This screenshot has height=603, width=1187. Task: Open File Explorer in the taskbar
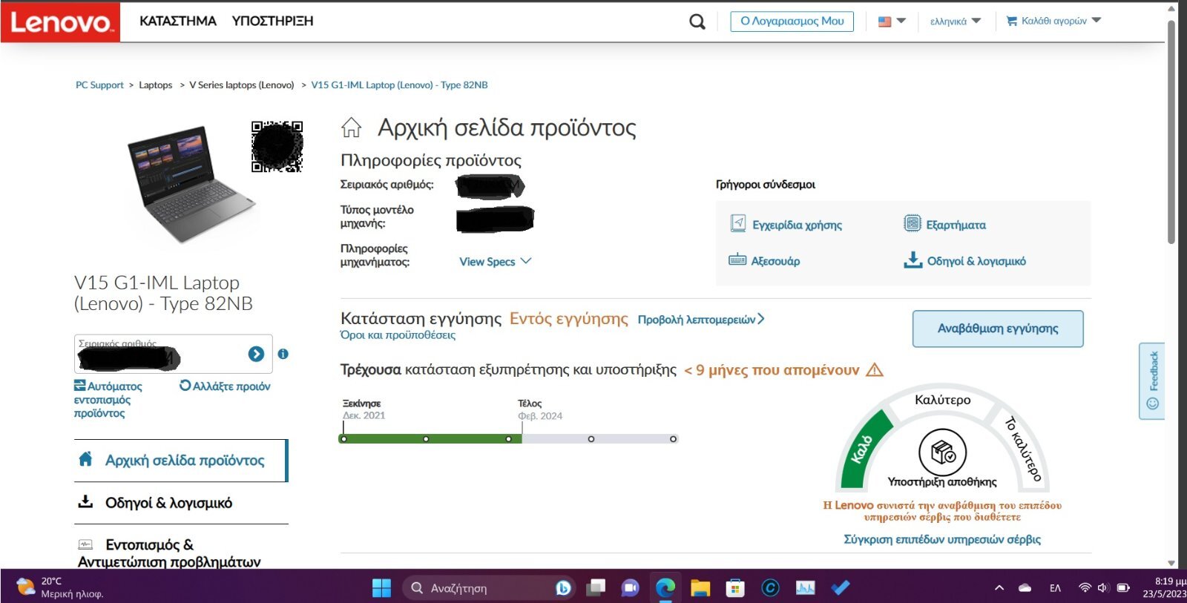pos(700,588)
